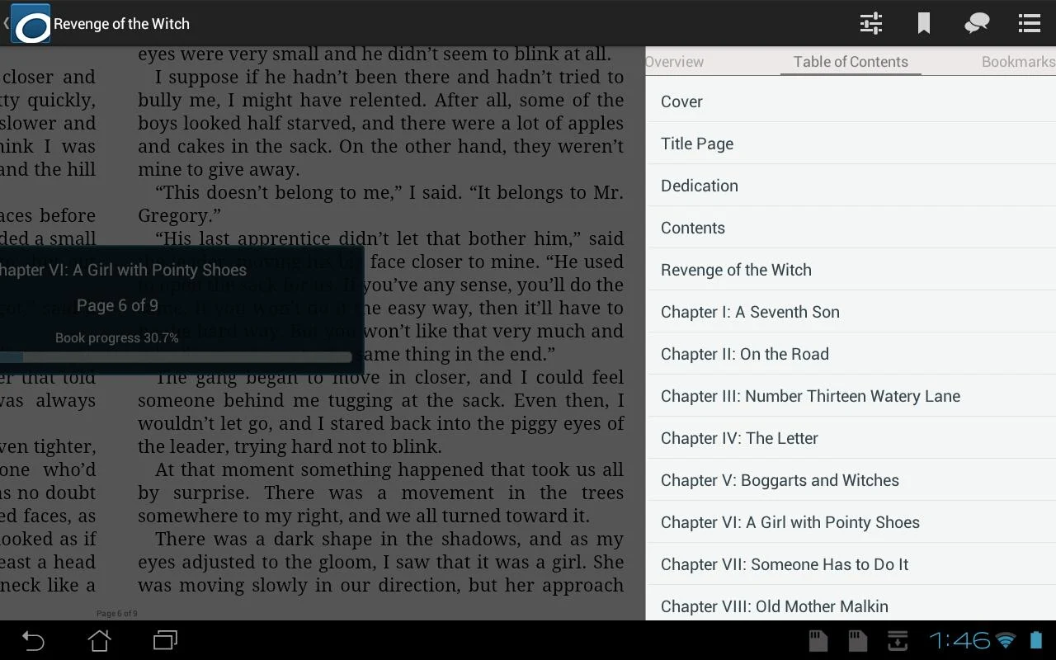Jump to Chapter III: Number Thirteen Watery Lane
Viewport: 1056px width, 660px height.
click(851, 396)
